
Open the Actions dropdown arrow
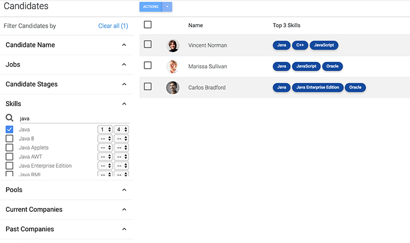click(167, 7)
